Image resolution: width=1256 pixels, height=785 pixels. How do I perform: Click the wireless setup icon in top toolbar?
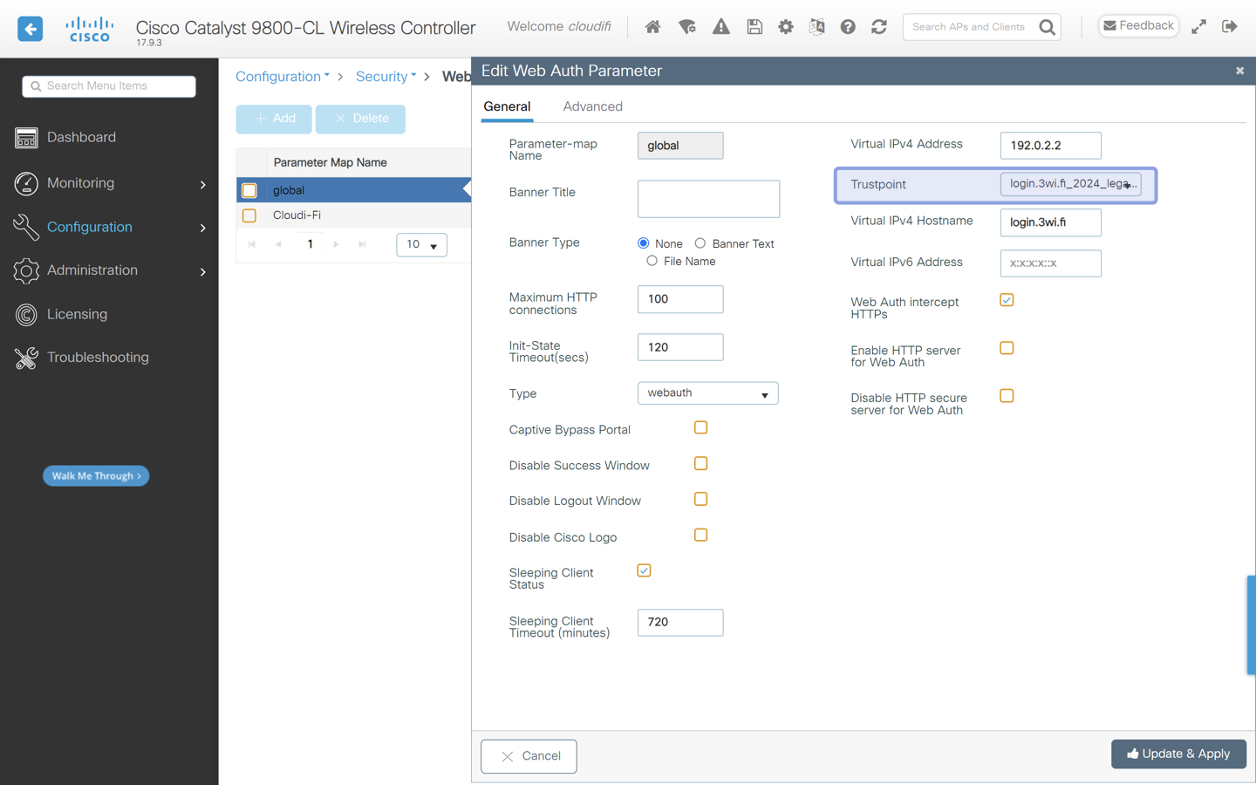pyautogui.click(x=687, y=26)
